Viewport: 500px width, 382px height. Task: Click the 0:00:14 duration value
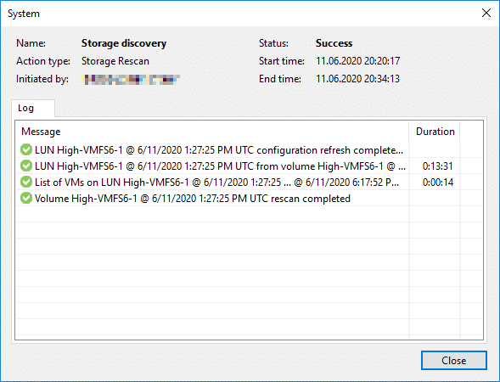click(437, 183)
